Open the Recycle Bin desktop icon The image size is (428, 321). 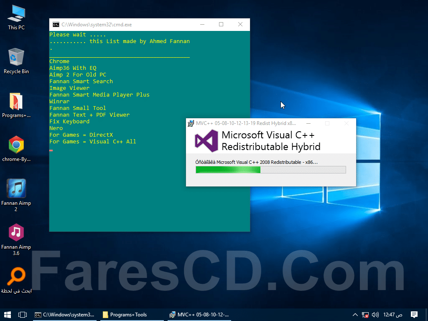[16, 61]
